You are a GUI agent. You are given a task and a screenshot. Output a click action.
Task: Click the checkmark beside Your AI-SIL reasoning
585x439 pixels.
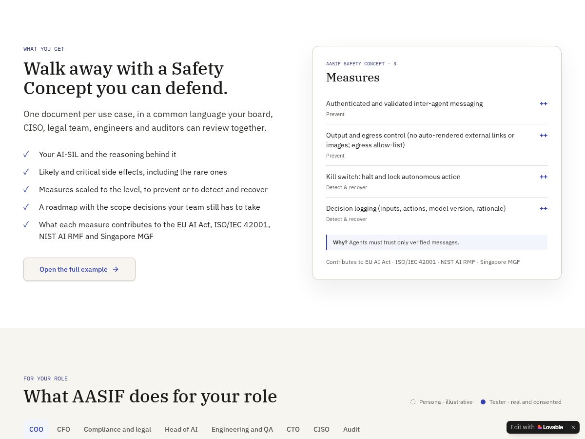[26, 155]
